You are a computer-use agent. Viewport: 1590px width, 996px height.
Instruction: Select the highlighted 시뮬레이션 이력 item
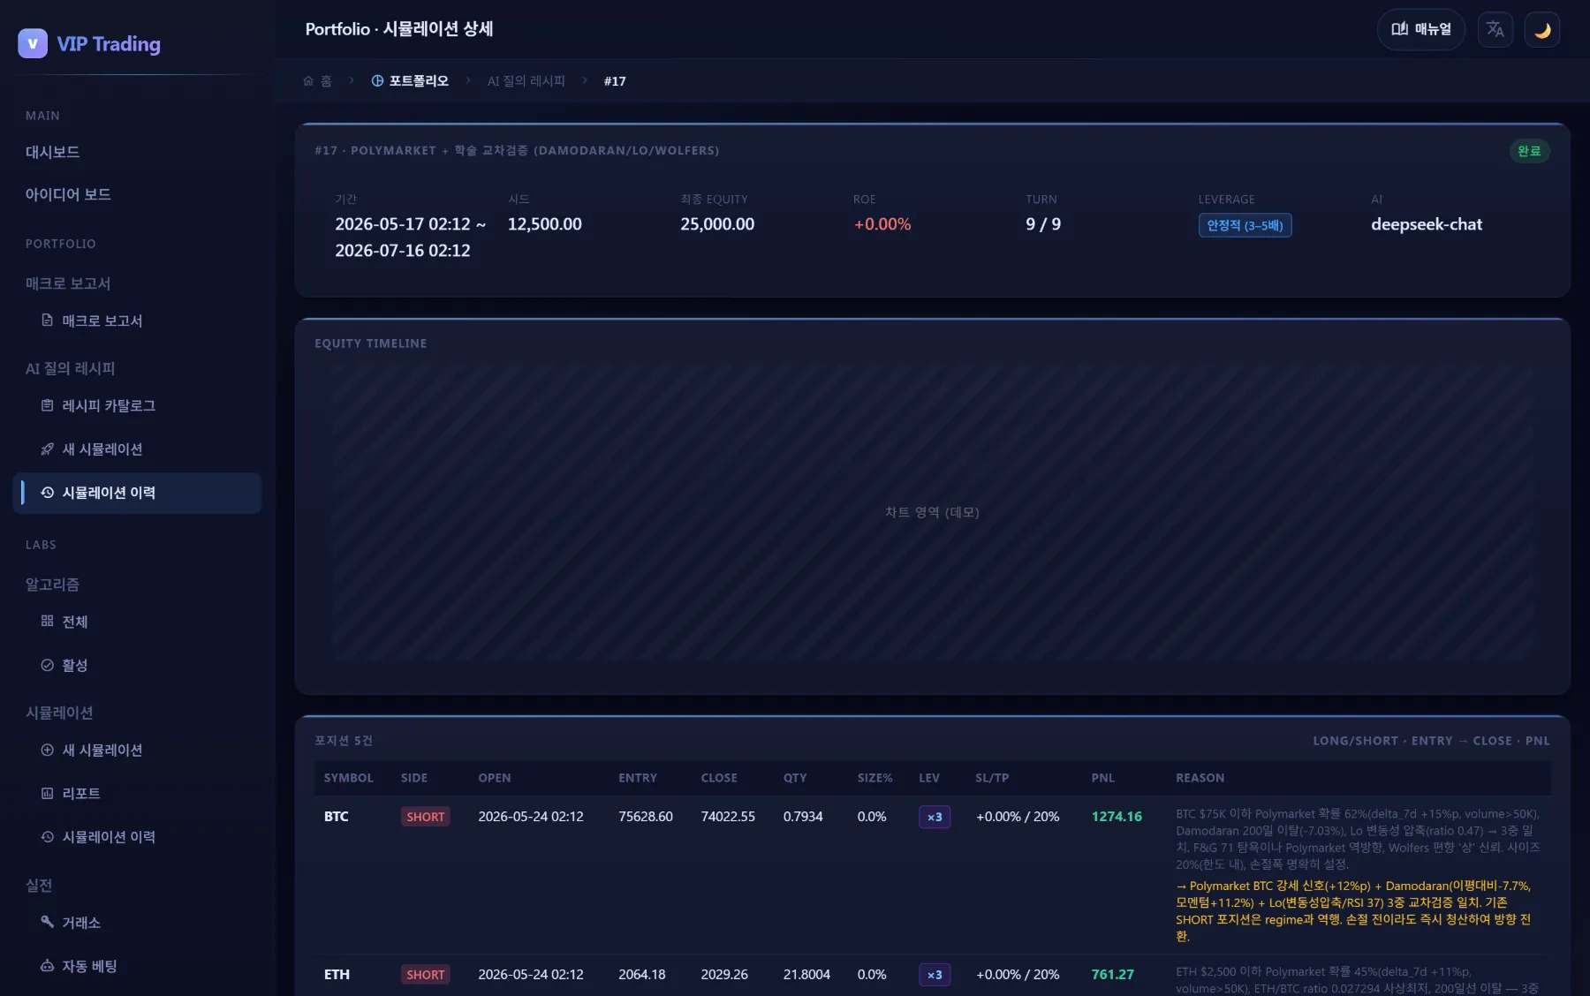137,493
